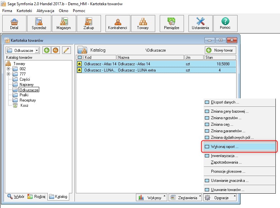
Task: Click the Magazyn toolbar icon
Action: (64, 24)
